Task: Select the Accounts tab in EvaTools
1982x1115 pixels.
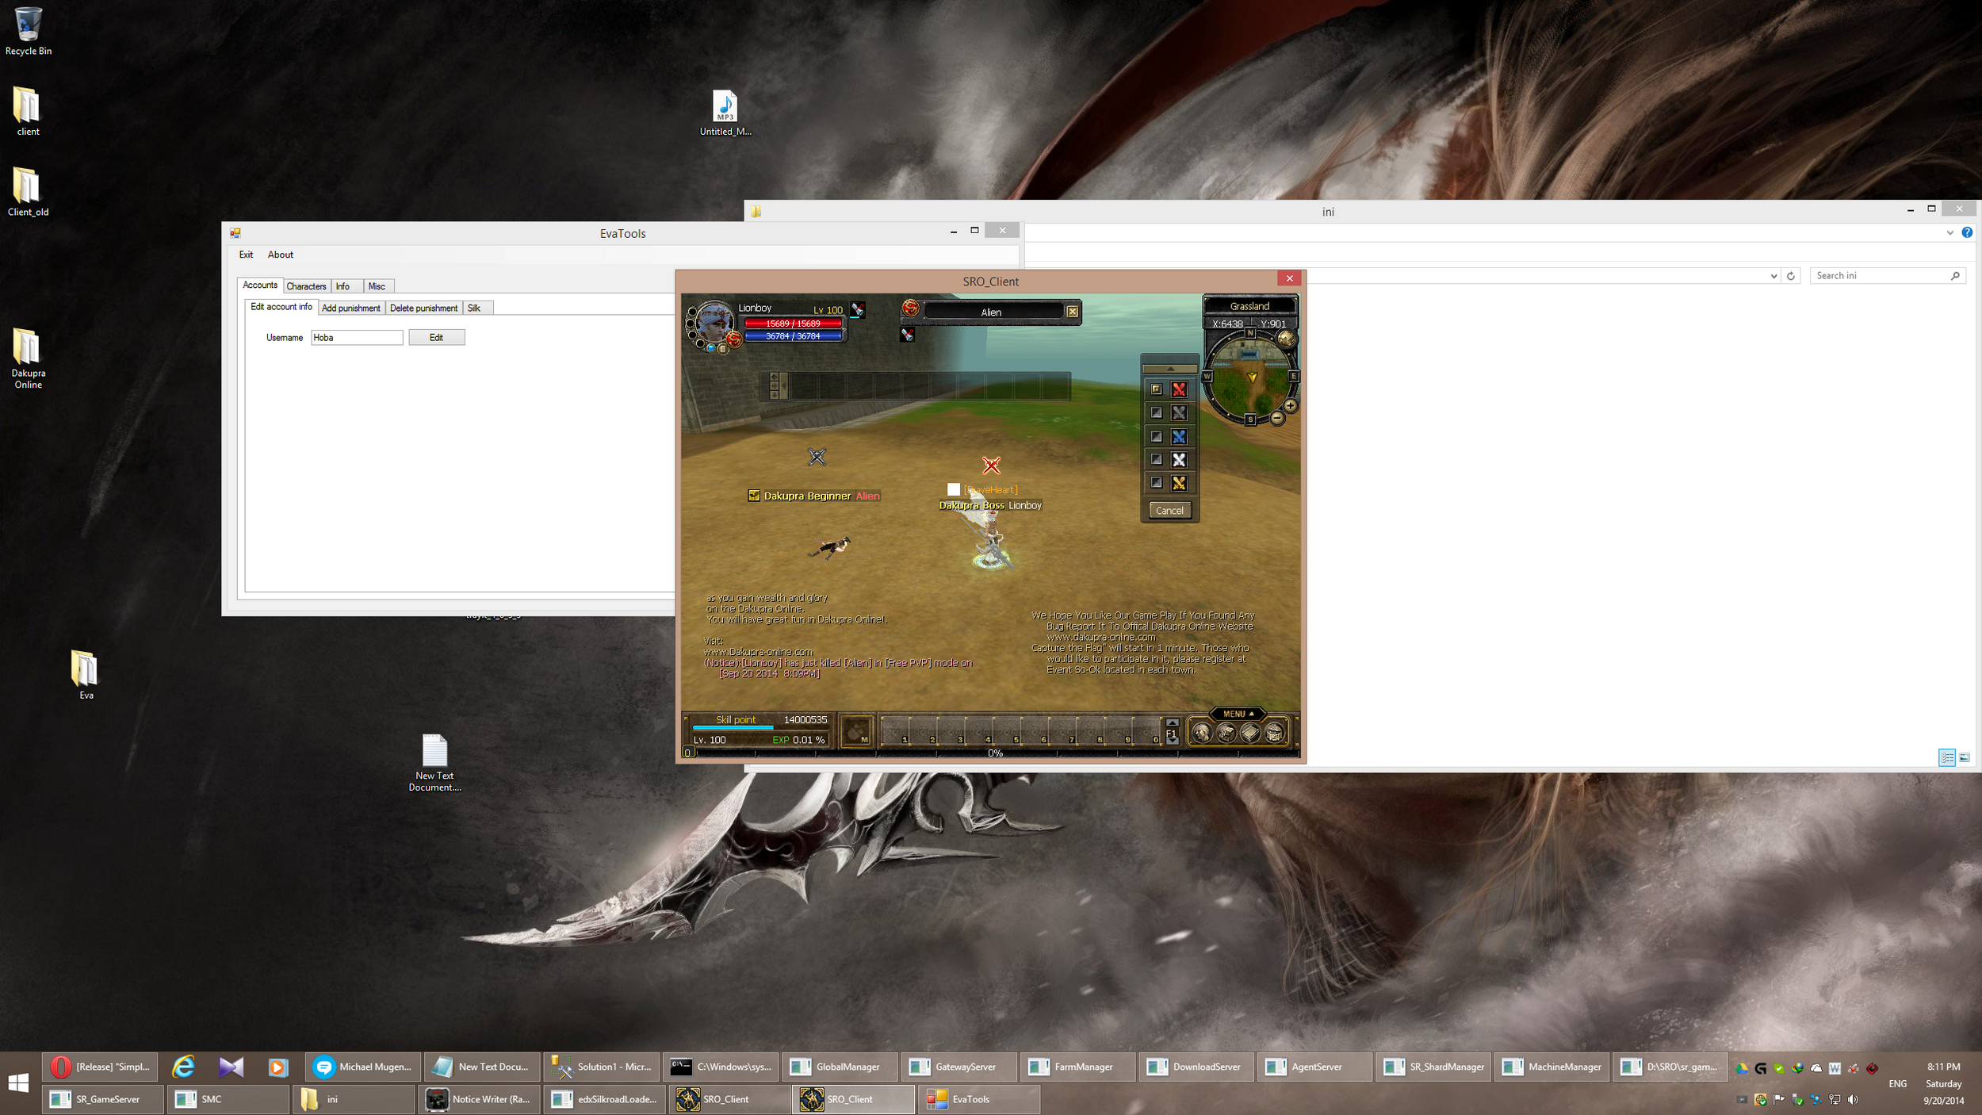Action: 260,285
